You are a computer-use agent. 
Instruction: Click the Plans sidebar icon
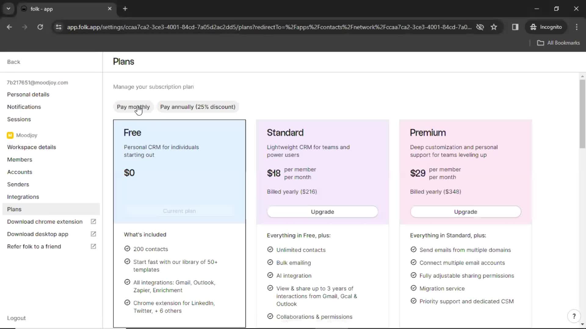coord(14,209)
